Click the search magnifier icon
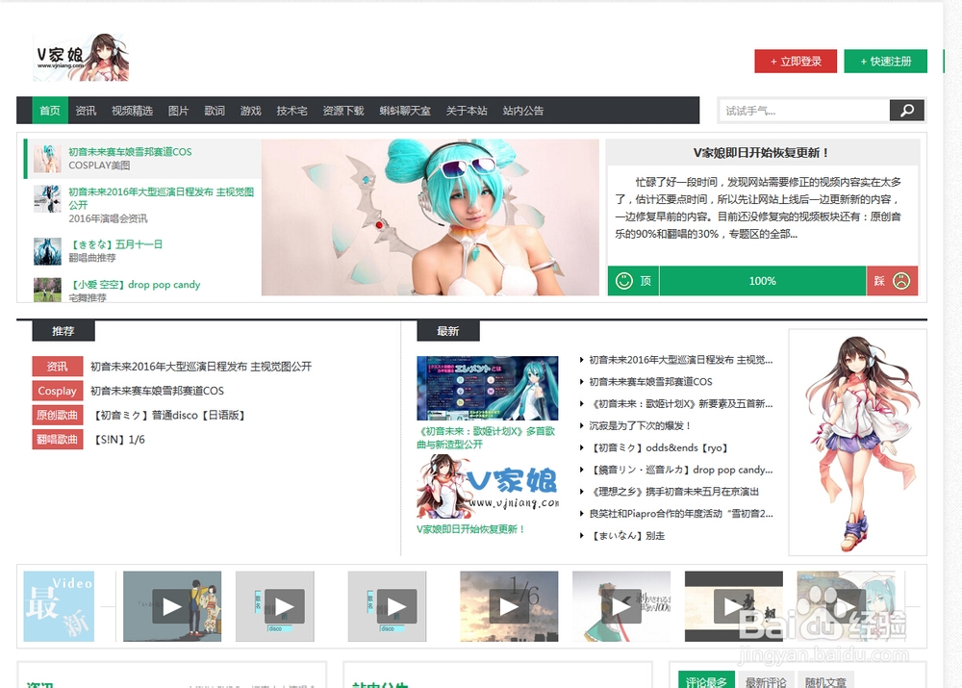Viewport: 962px width, 688px height. (905, 110)
